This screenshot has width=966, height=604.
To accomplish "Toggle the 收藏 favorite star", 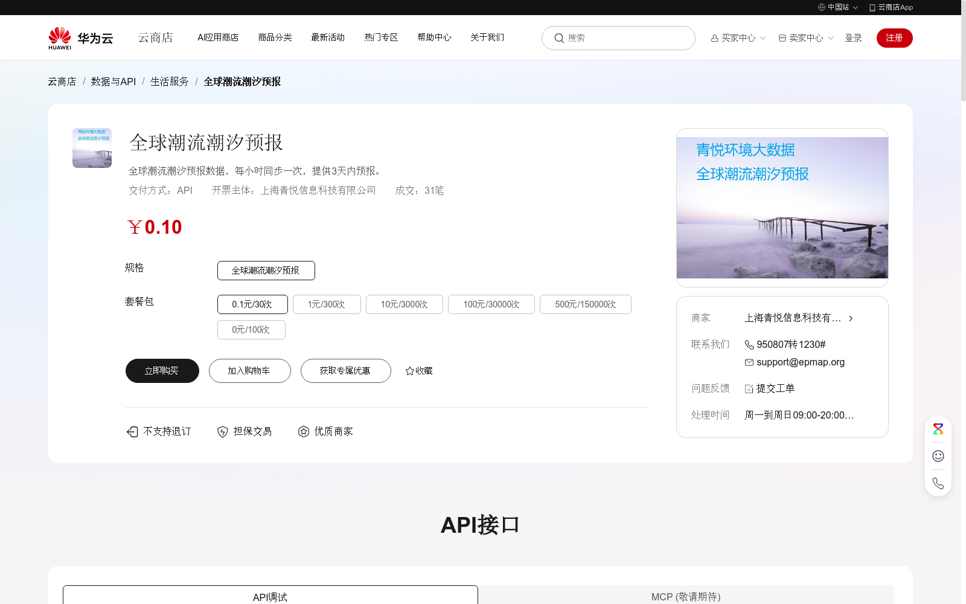I will click(409, 371).
